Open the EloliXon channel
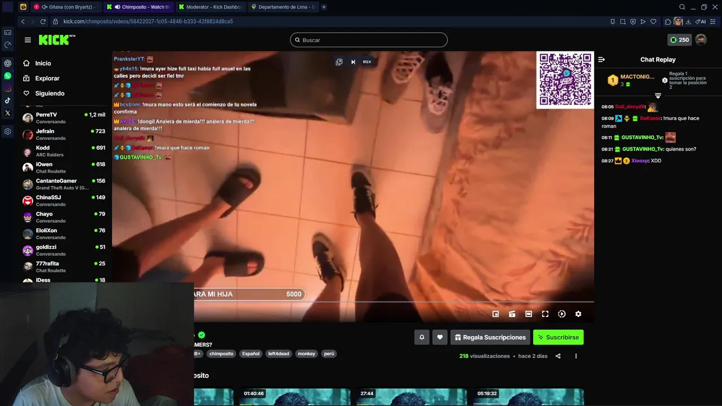 [64, 234]
